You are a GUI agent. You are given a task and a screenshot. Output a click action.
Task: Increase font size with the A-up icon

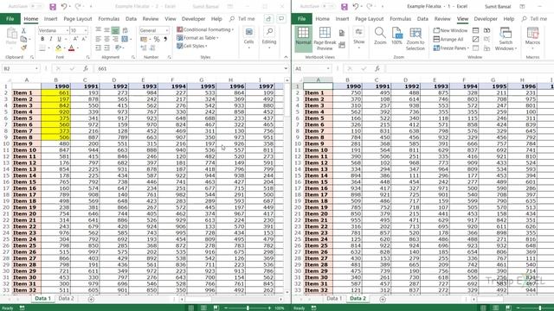pos(75,39)
